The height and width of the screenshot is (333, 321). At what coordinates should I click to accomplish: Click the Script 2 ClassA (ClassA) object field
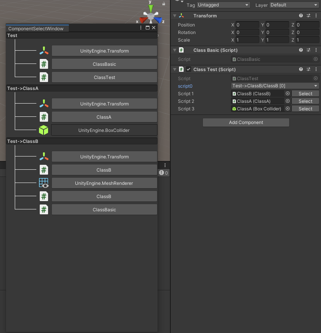point(258,101)
